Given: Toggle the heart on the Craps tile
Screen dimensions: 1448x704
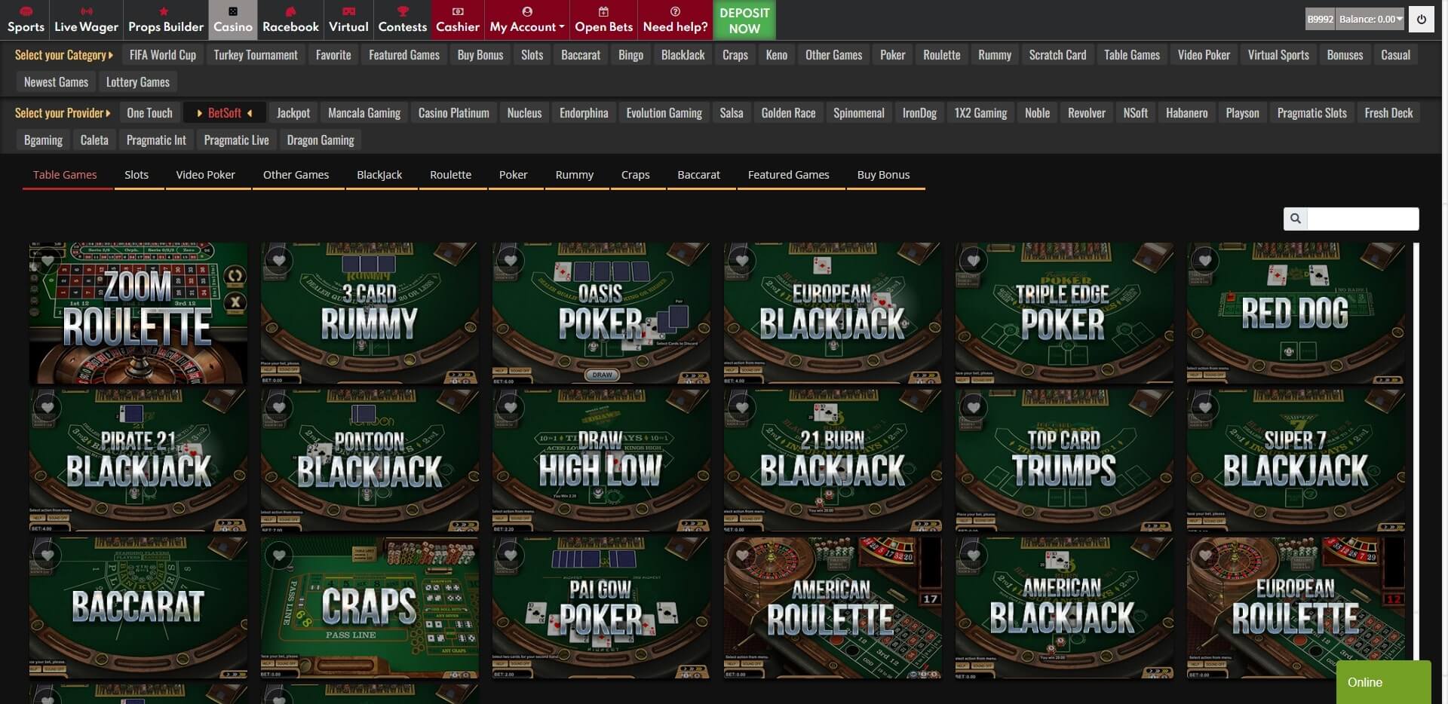Looking at the screenshot, I should (x=280, y=556).
